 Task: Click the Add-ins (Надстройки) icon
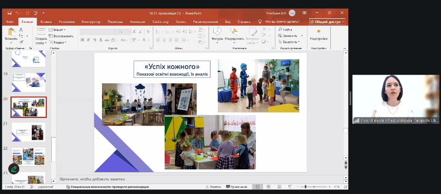[x=318, y=32]
